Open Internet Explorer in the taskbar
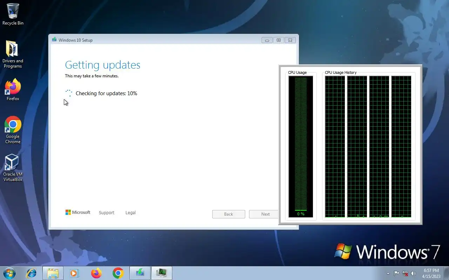Viewport: 449px width, 280px height. [x=32, y=273]
